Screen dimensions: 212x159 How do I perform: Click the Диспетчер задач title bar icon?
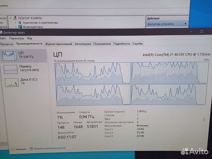pos(1,32)
